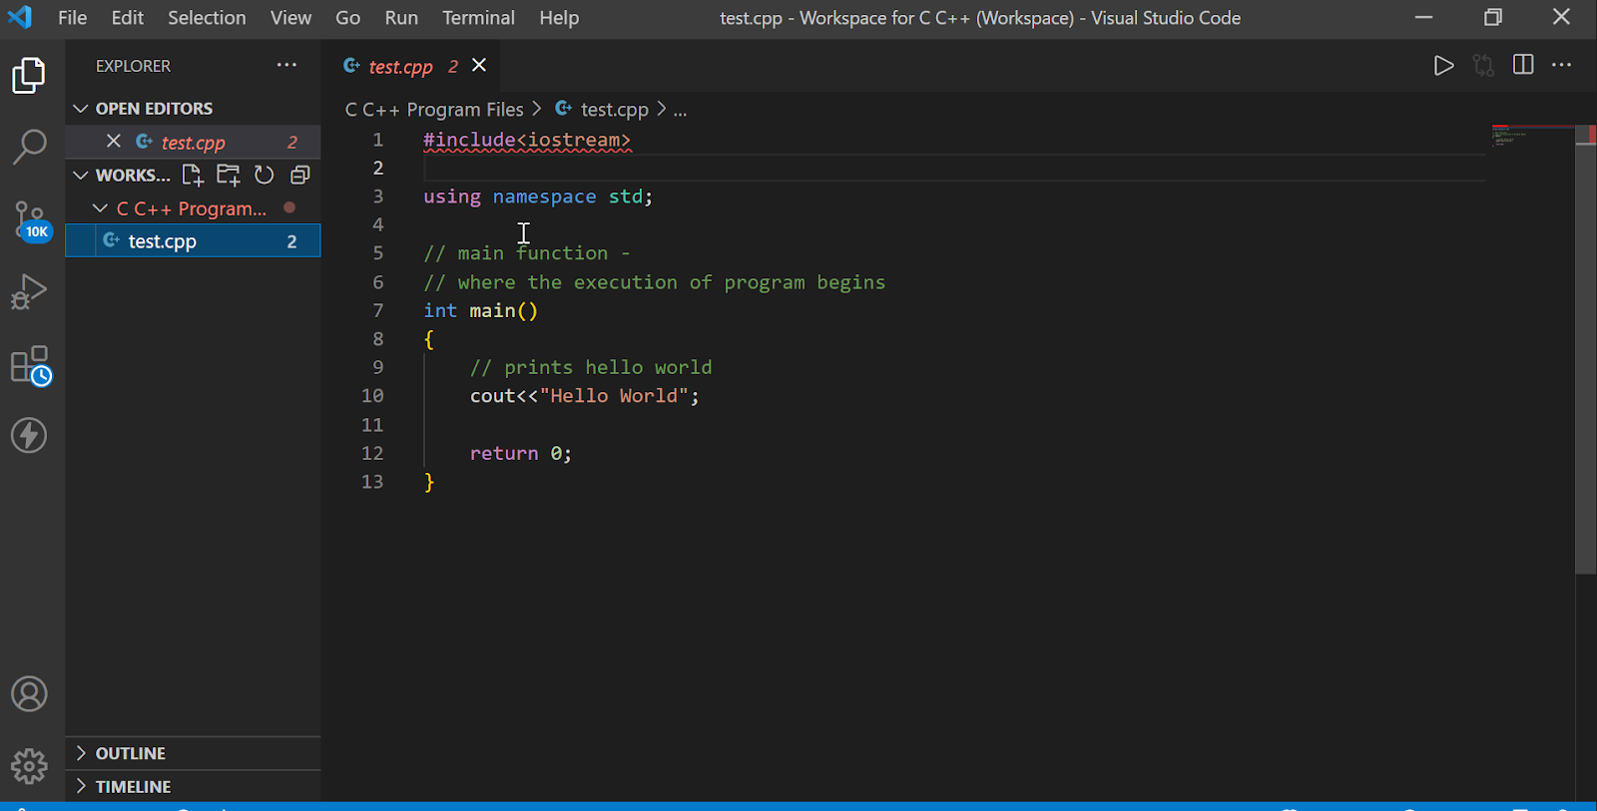Viewport: 1597px width, 811px height.
Task: Run the code with the play icon
Action: (x=1443, y=66)
